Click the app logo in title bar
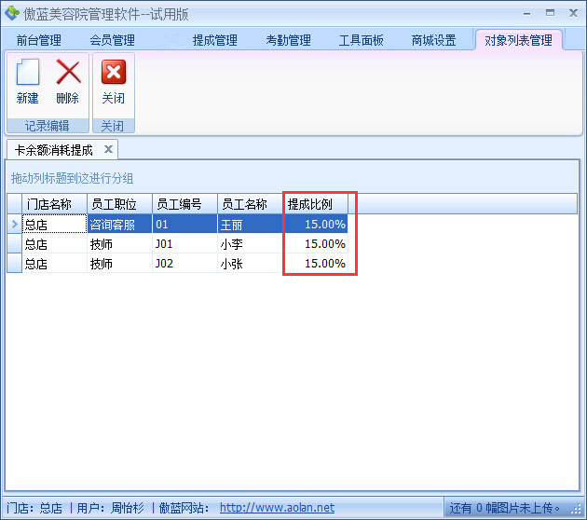587x520 pixels. 11,12
